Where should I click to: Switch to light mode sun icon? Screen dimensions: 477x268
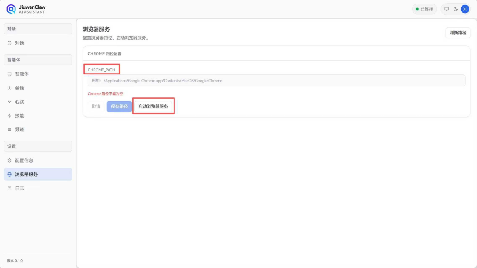(x=465, y=9)
